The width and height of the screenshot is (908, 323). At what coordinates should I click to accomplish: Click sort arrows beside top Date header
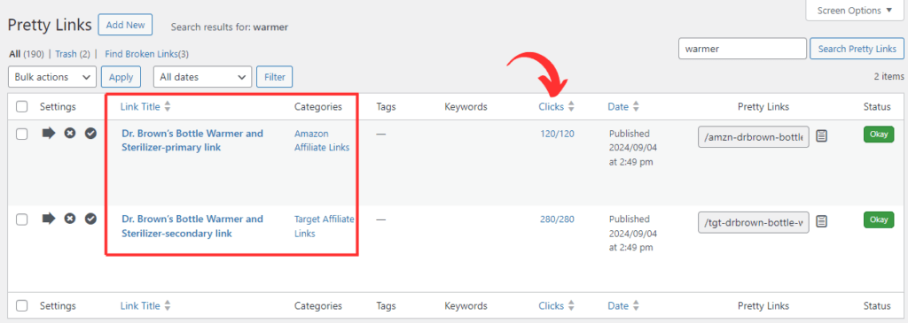(635, 106)
